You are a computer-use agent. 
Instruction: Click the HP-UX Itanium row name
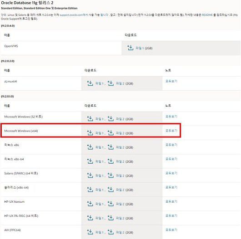(x=15, y=202)
